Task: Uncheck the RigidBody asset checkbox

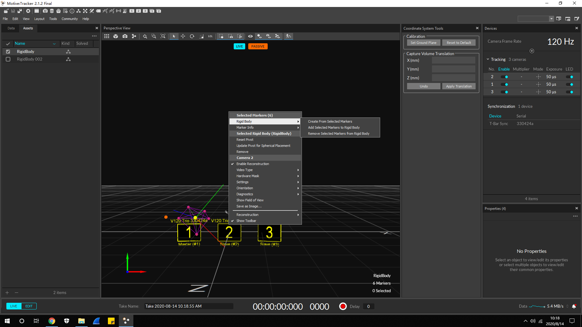Action: (8, 51)
